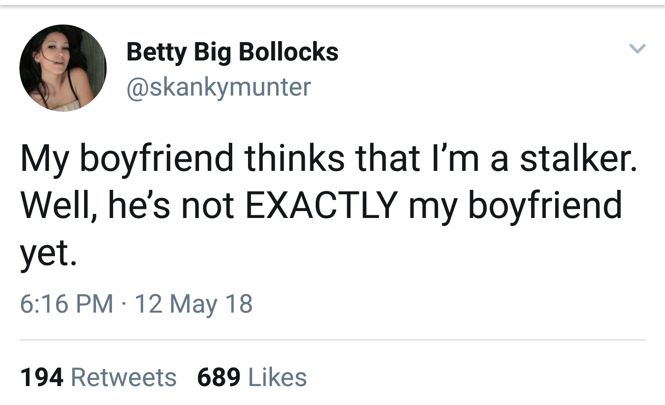View the 194 Retweets list
The height and width of the screenshot is (405, 665).
98,377
